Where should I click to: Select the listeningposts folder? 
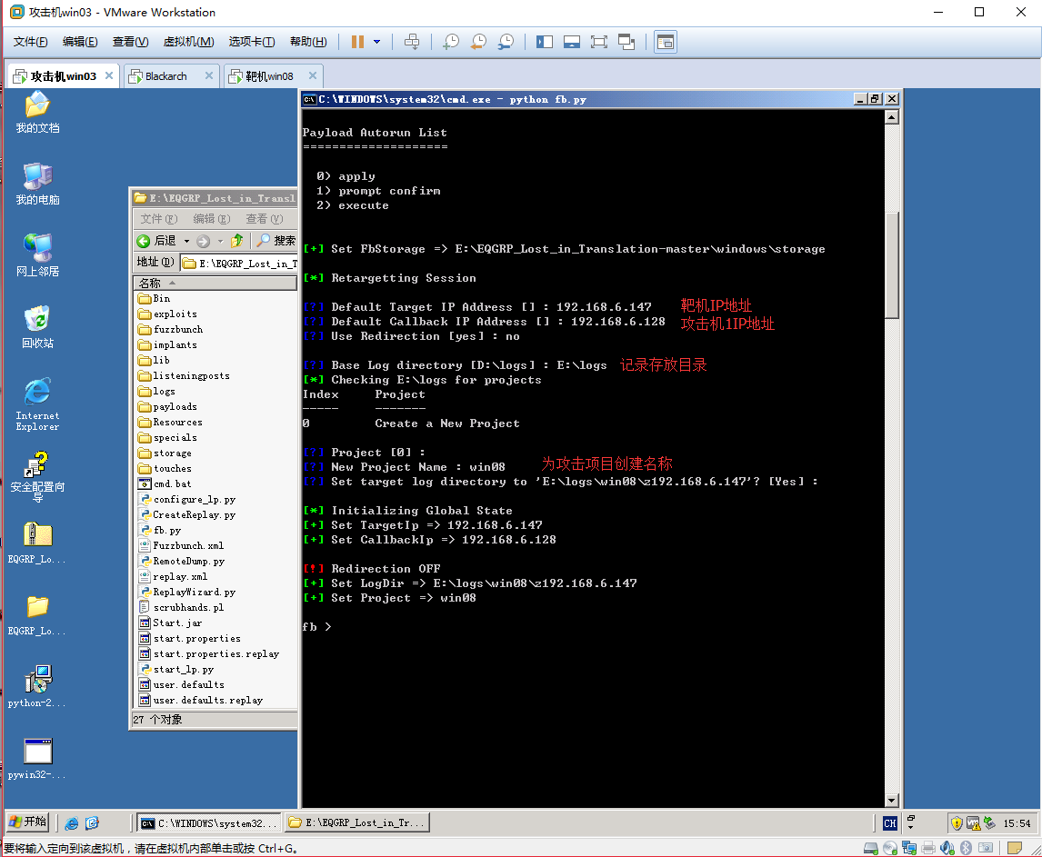[184, 376]
